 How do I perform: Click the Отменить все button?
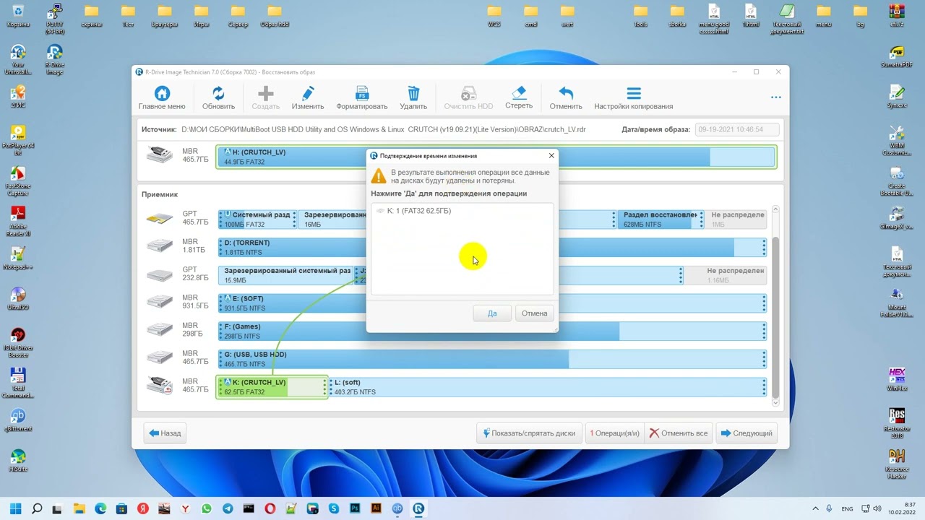679,433
